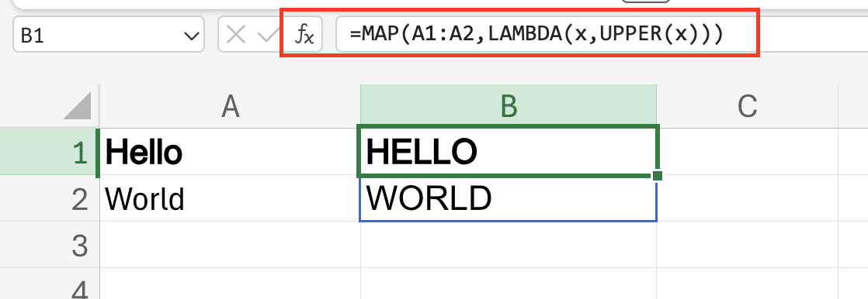Click inside the Name Box showing B1
This screenshot has height=299, width=868.
pos(108,35)
